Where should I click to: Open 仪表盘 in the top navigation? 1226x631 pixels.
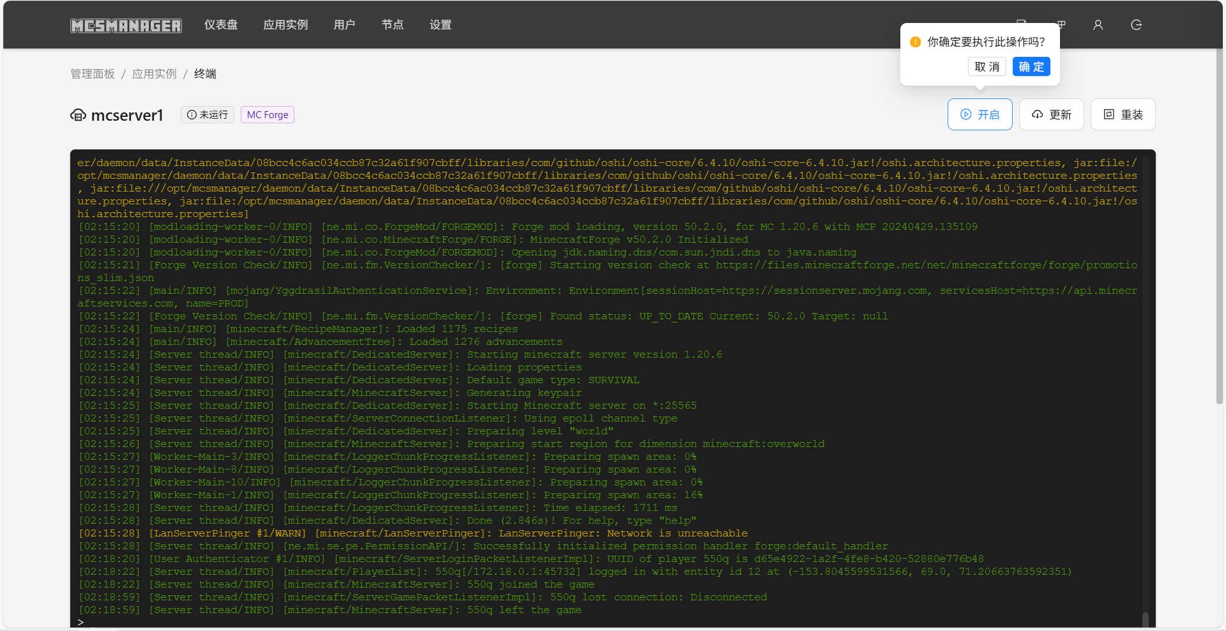click(221, 25)
